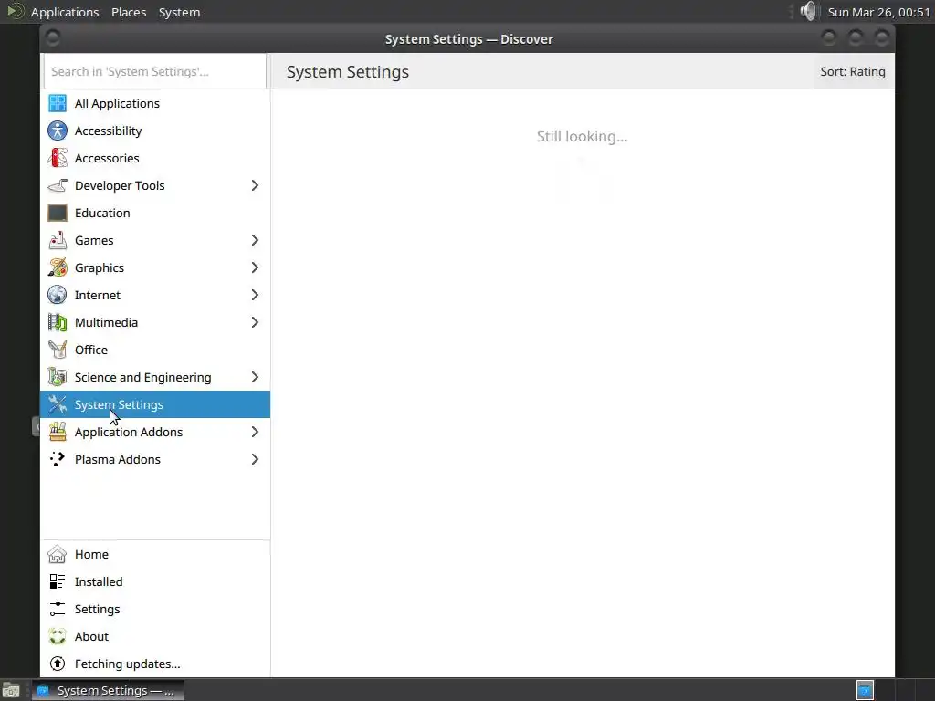Open Discover Settings page
The image size is (935, 701).
[97, 609]
